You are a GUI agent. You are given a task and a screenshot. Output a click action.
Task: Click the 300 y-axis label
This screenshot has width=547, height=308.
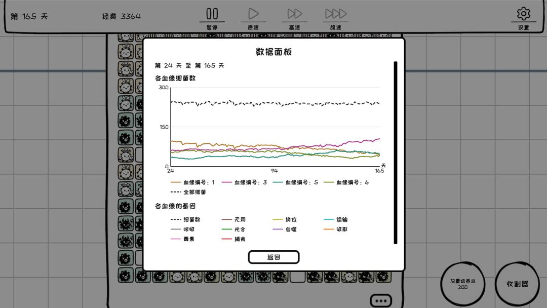164,88
